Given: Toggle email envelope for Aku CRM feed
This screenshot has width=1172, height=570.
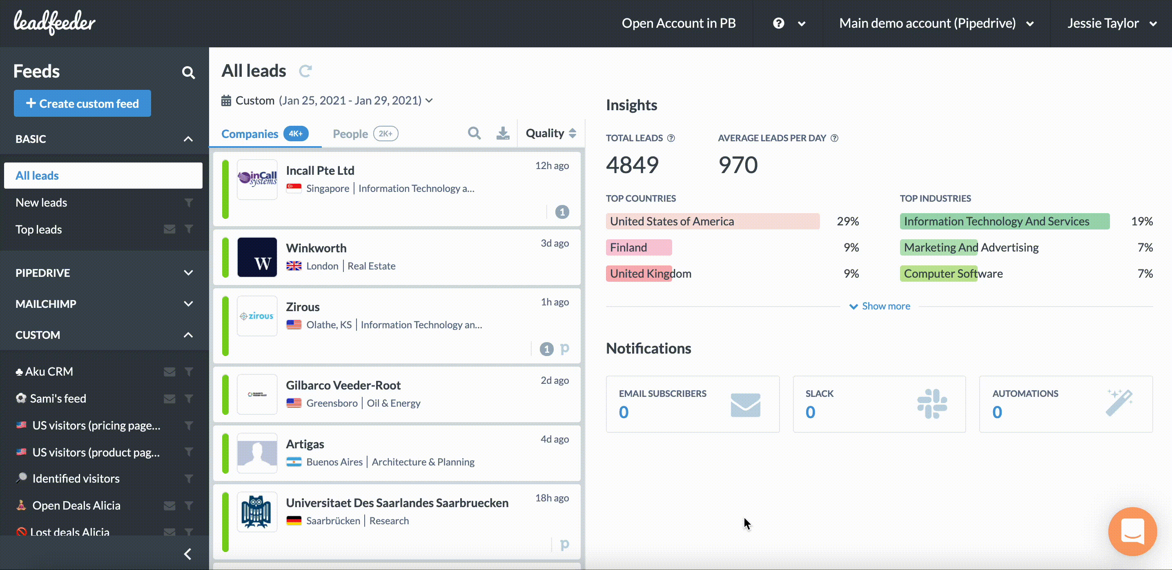Looking at the screenshot, I should pyautogui.click(x=169, y=372).
